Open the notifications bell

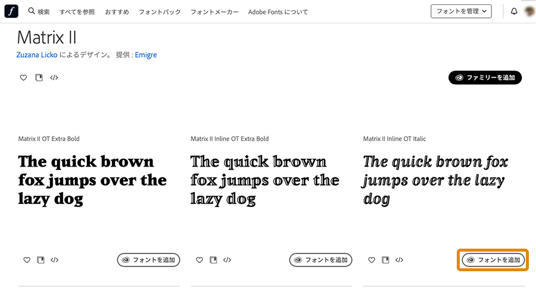[x=515, y=11]
